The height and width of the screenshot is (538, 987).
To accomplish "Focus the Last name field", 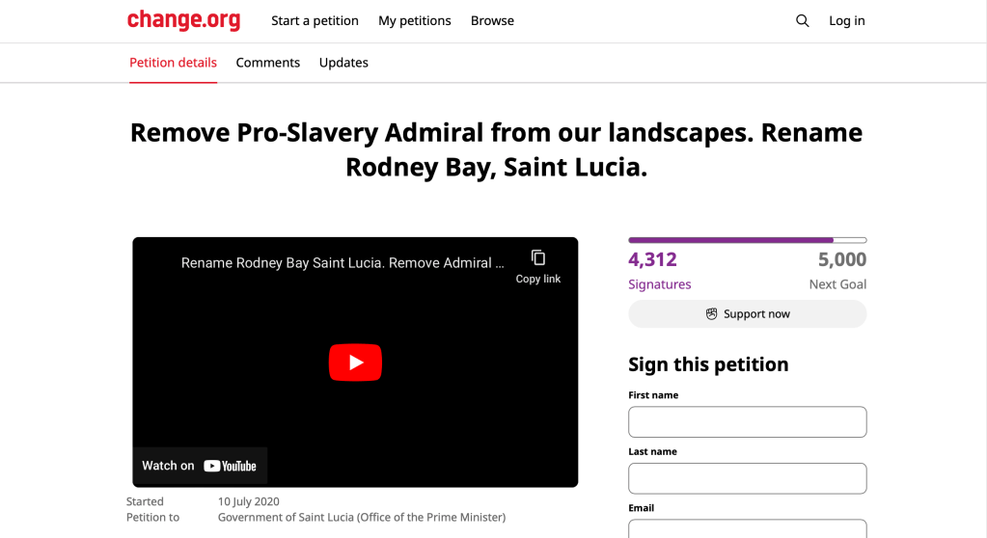I will [747, 478].
